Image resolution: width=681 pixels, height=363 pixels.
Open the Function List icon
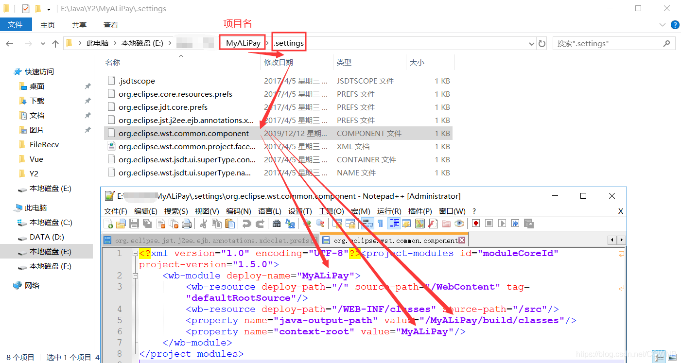[433, 224]
